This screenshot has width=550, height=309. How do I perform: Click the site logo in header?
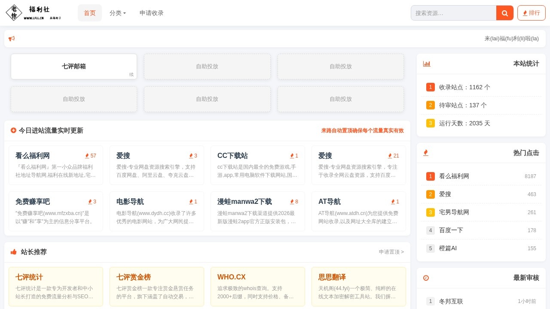(34, 13)
